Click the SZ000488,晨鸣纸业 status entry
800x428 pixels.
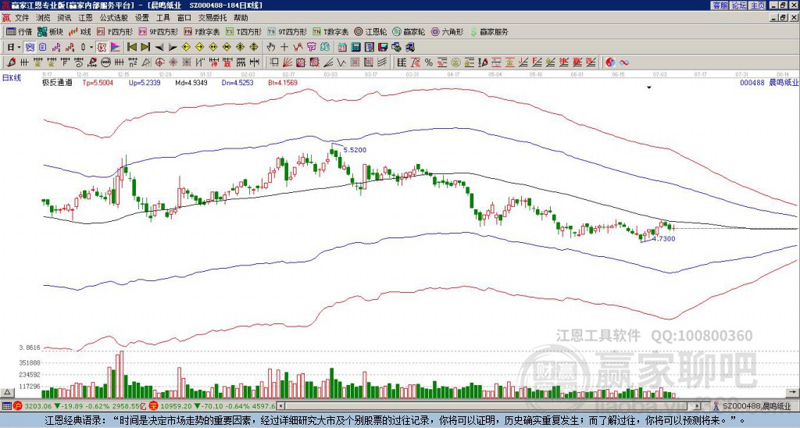point(756,406)
